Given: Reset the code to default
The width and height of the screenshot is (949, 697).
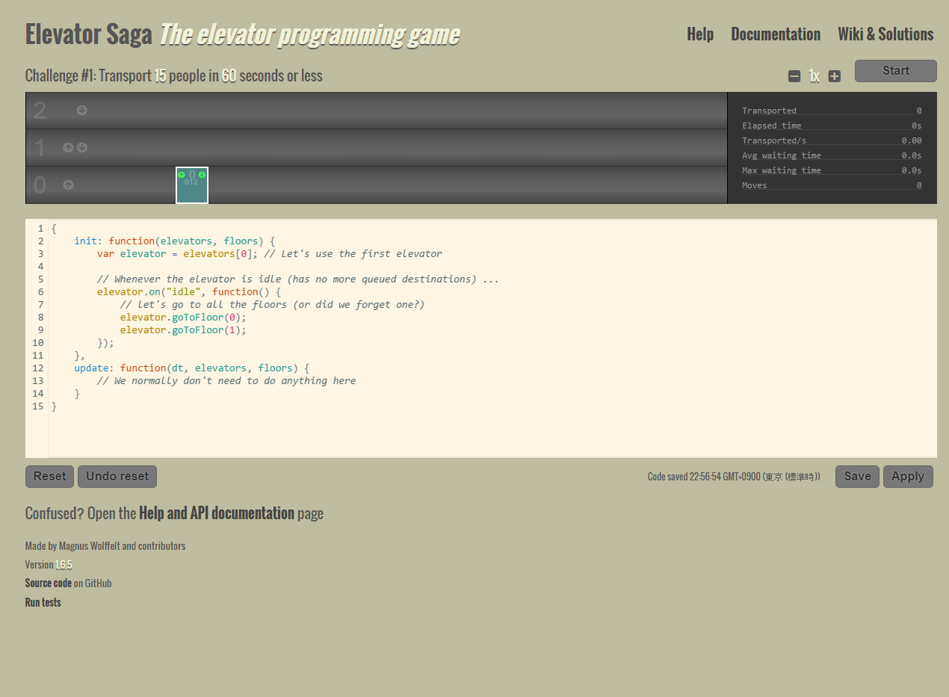Looking at the screenshot, I should click(x=49, y=477).
